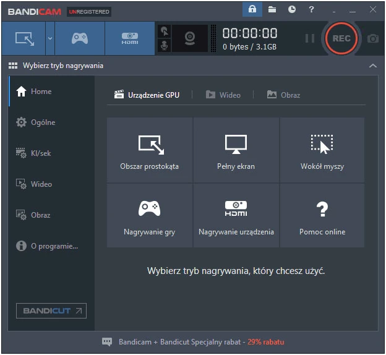
Task: Switch to game recording mode in toolbar
Action: [x=80, y=38]
